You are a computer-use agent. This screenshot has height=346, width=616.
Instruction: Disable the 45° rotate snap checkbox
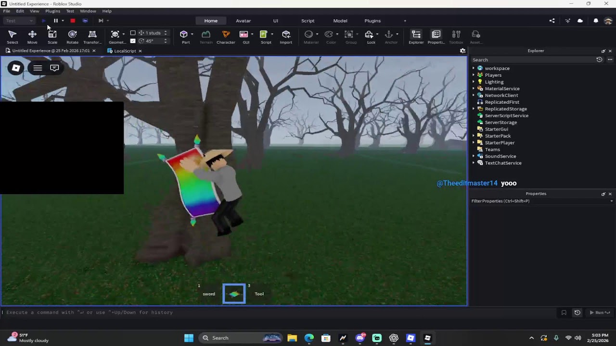(x=133, y=41)
